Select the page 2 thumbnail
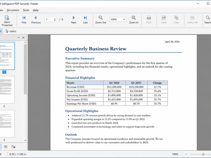This screenshot has width=211, height=158. coord(7,90)
